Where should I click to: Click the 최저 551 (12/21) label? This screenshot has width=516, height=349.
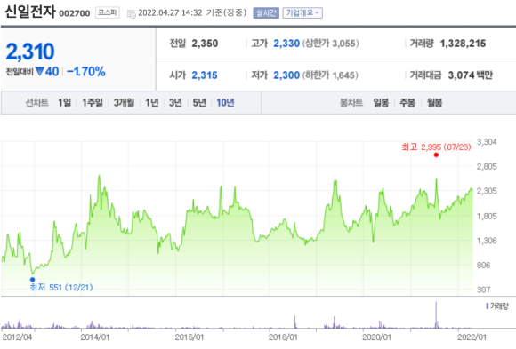pos(61,288)
